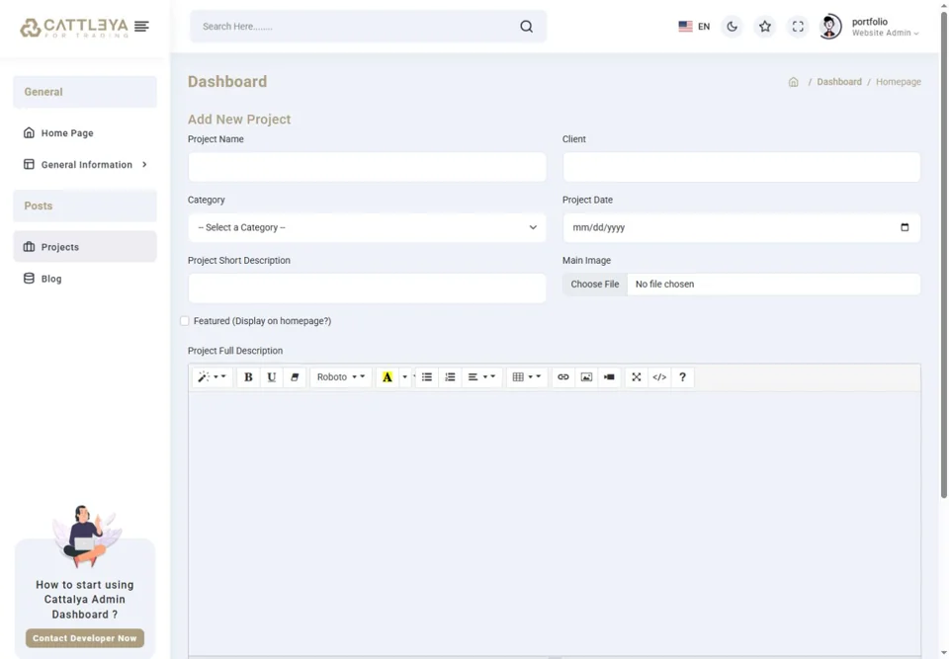
Task: Click the Client input field
Action: tap(741, 167)
